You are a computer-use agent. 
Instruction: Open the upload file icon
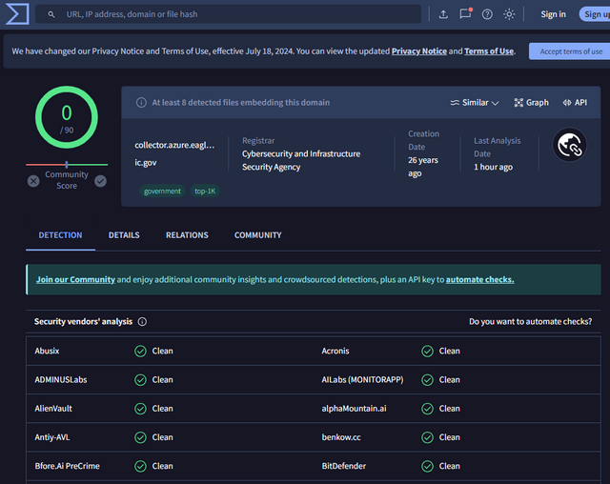(443, 14)
